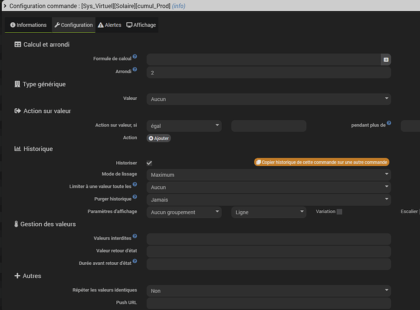Image resolution: width=420 pixels, height=310 pixels.
Task: Collapse the dialog title arrow icon
Action: [x=4, y=6]
